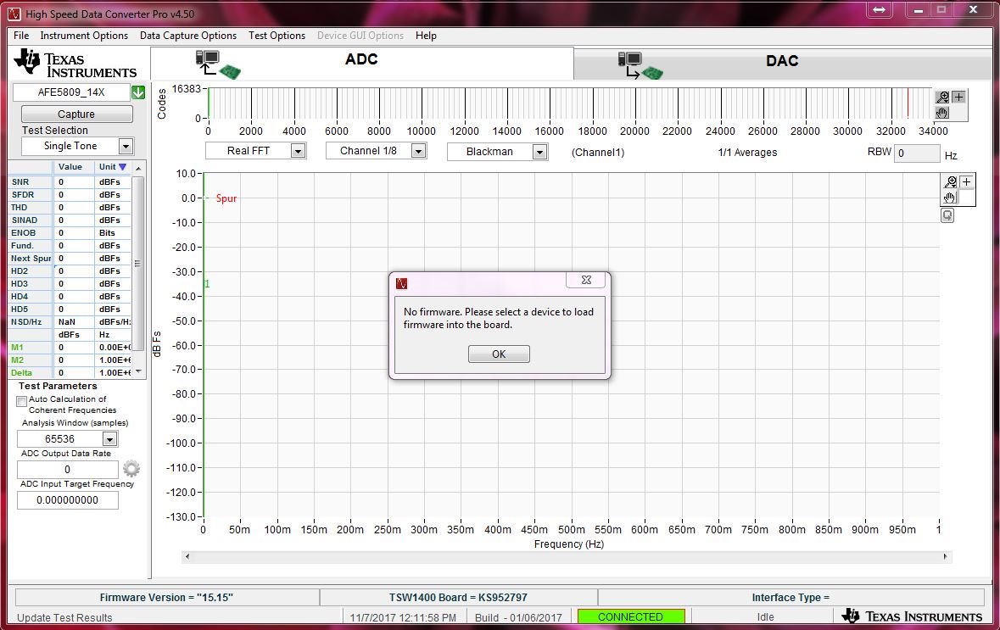Click the M1 marker row label
This screenshot has width=1000, height=630.
point(17,348)
